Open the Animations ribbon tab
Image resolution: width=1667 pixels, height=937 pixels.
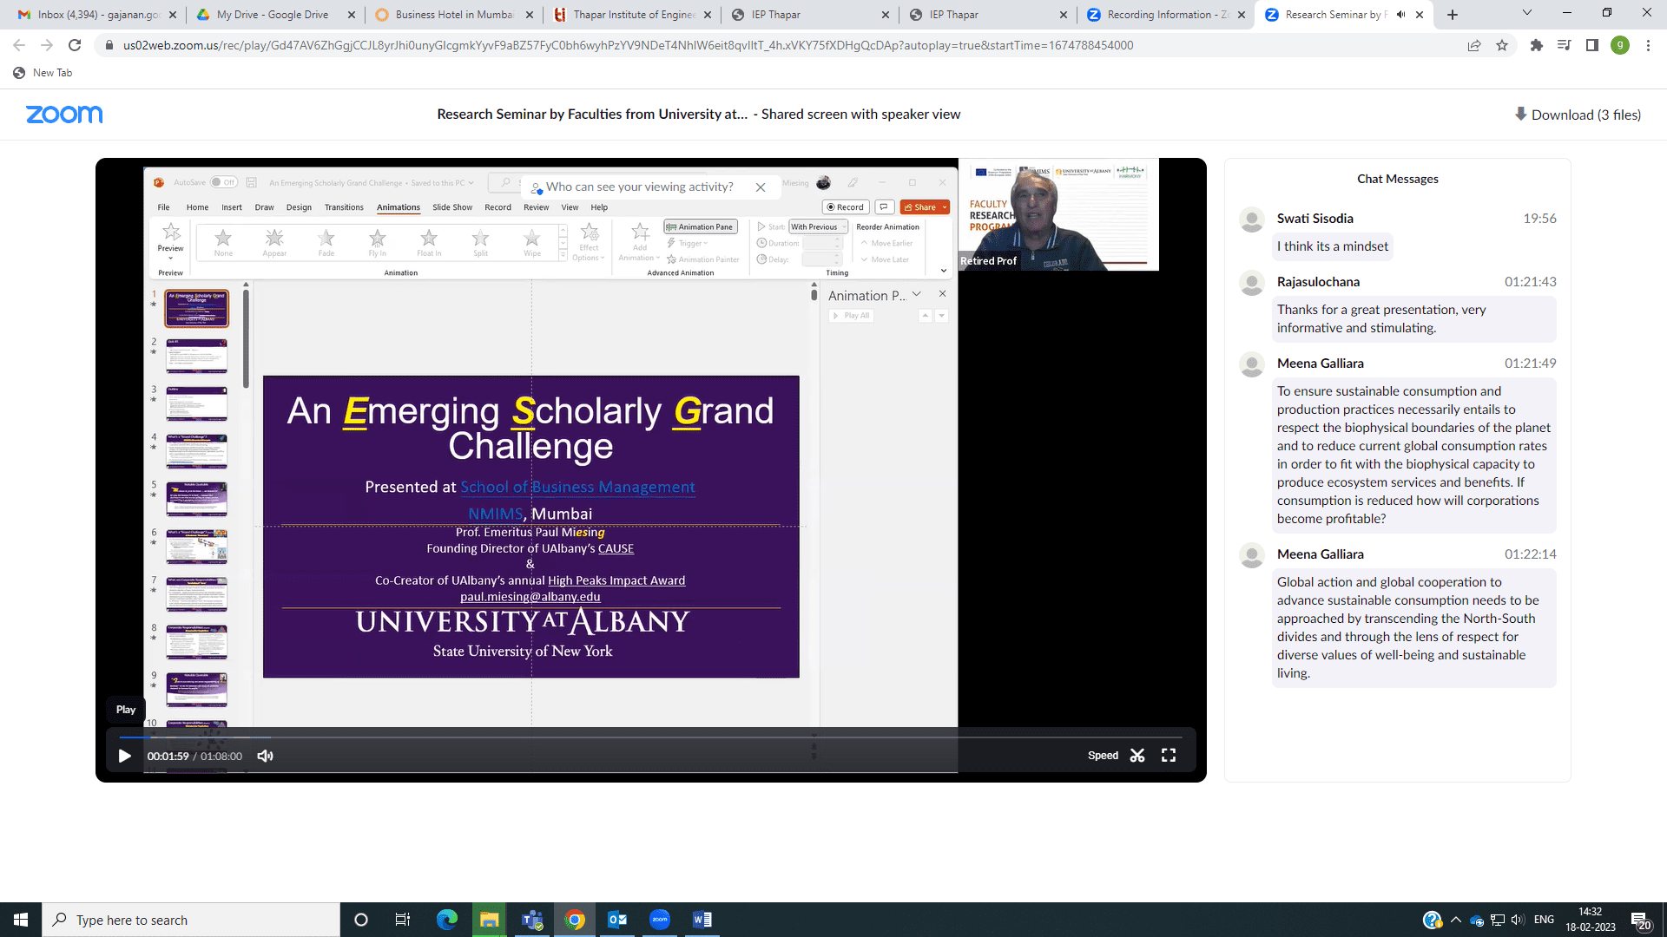pyautogui.click(x=399, y=207)
